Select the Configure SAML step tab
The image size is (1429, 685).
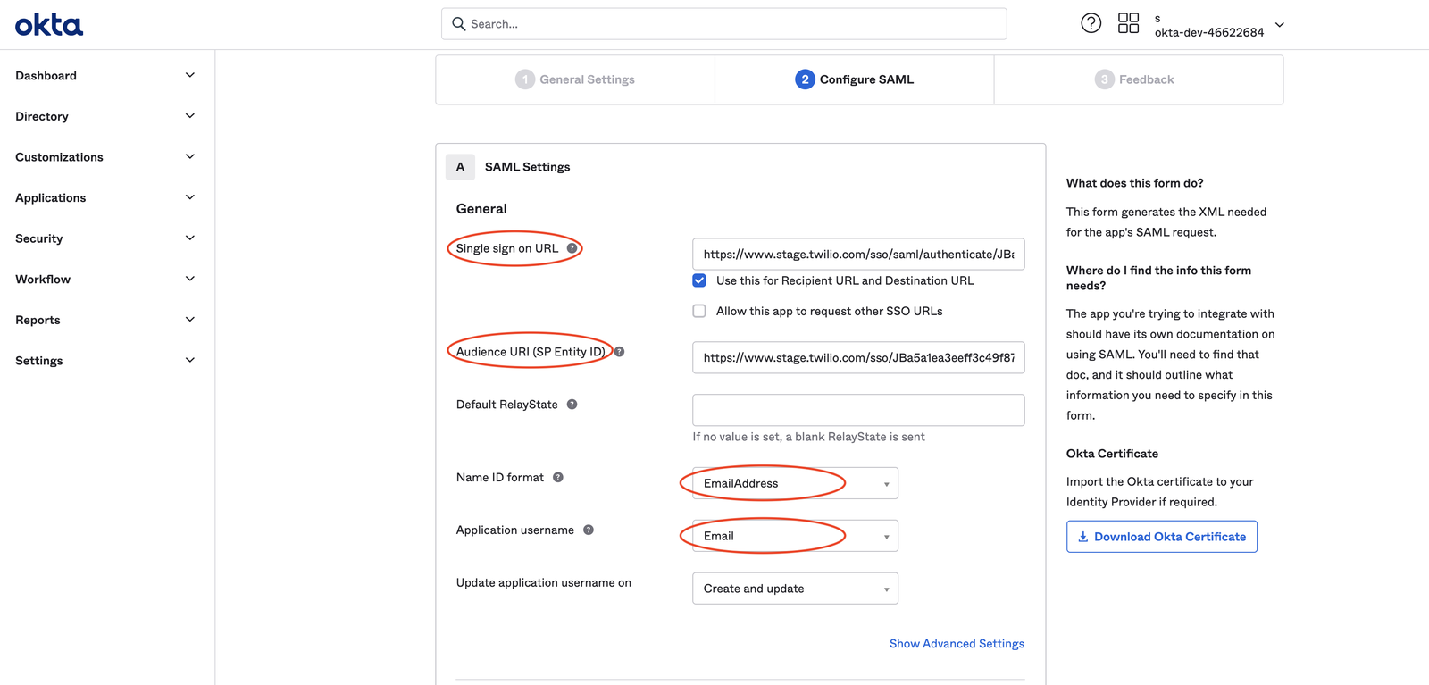855,79
